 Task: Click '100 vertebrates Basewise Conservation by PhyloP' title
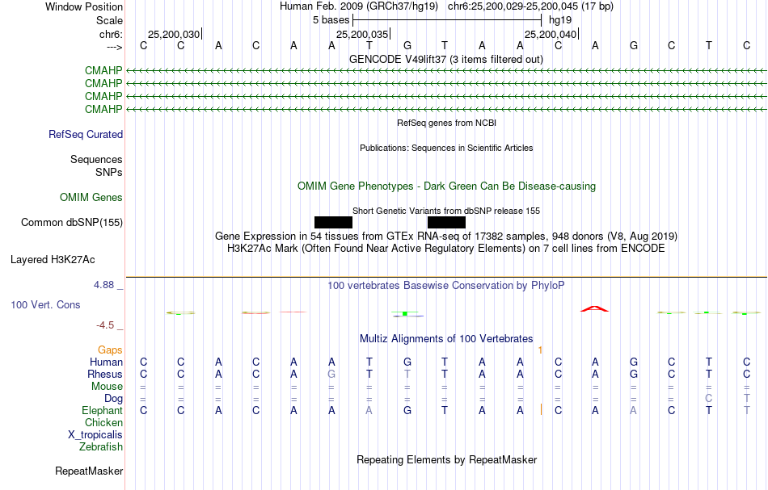click(446, 285)
